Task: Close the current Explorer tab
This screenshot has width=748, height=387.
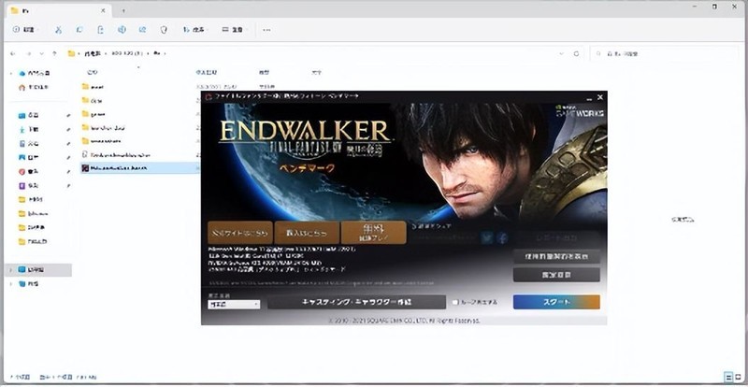Action: 102,10
